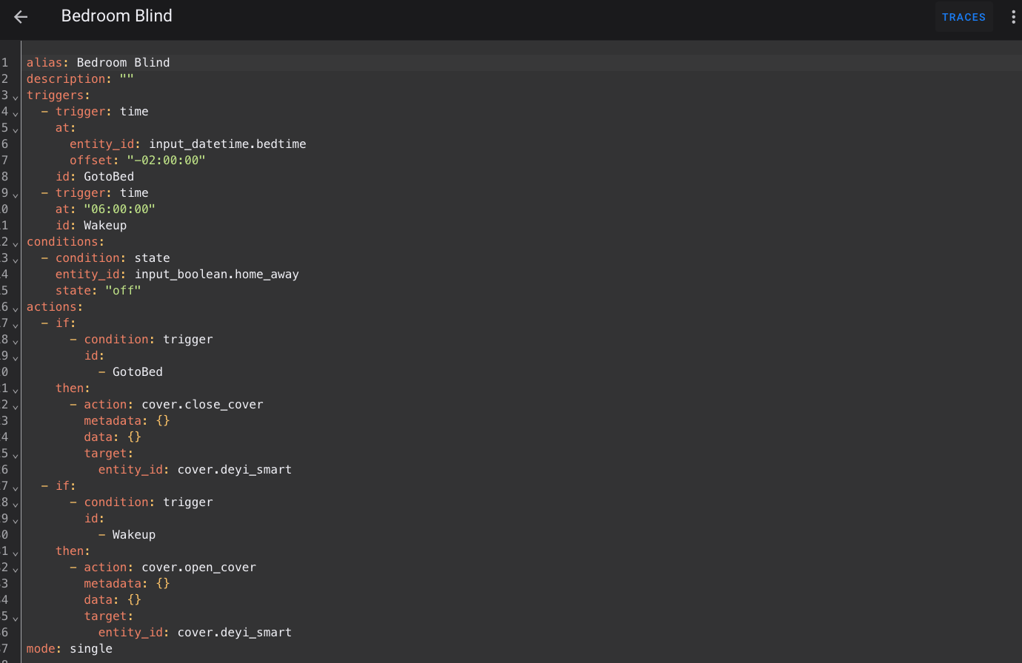Click the input_datetime.bedtime entity text
The width and height of the screenshot is (1022, 663).
[227, 144]
